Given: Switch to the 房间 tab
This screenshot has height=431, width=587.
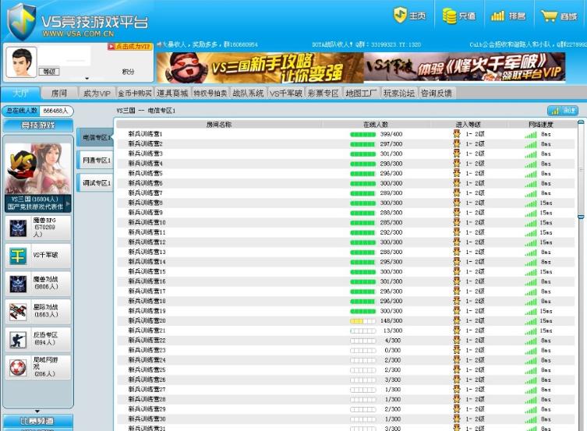Looking at the screenshot, I should tap(59, 94).
